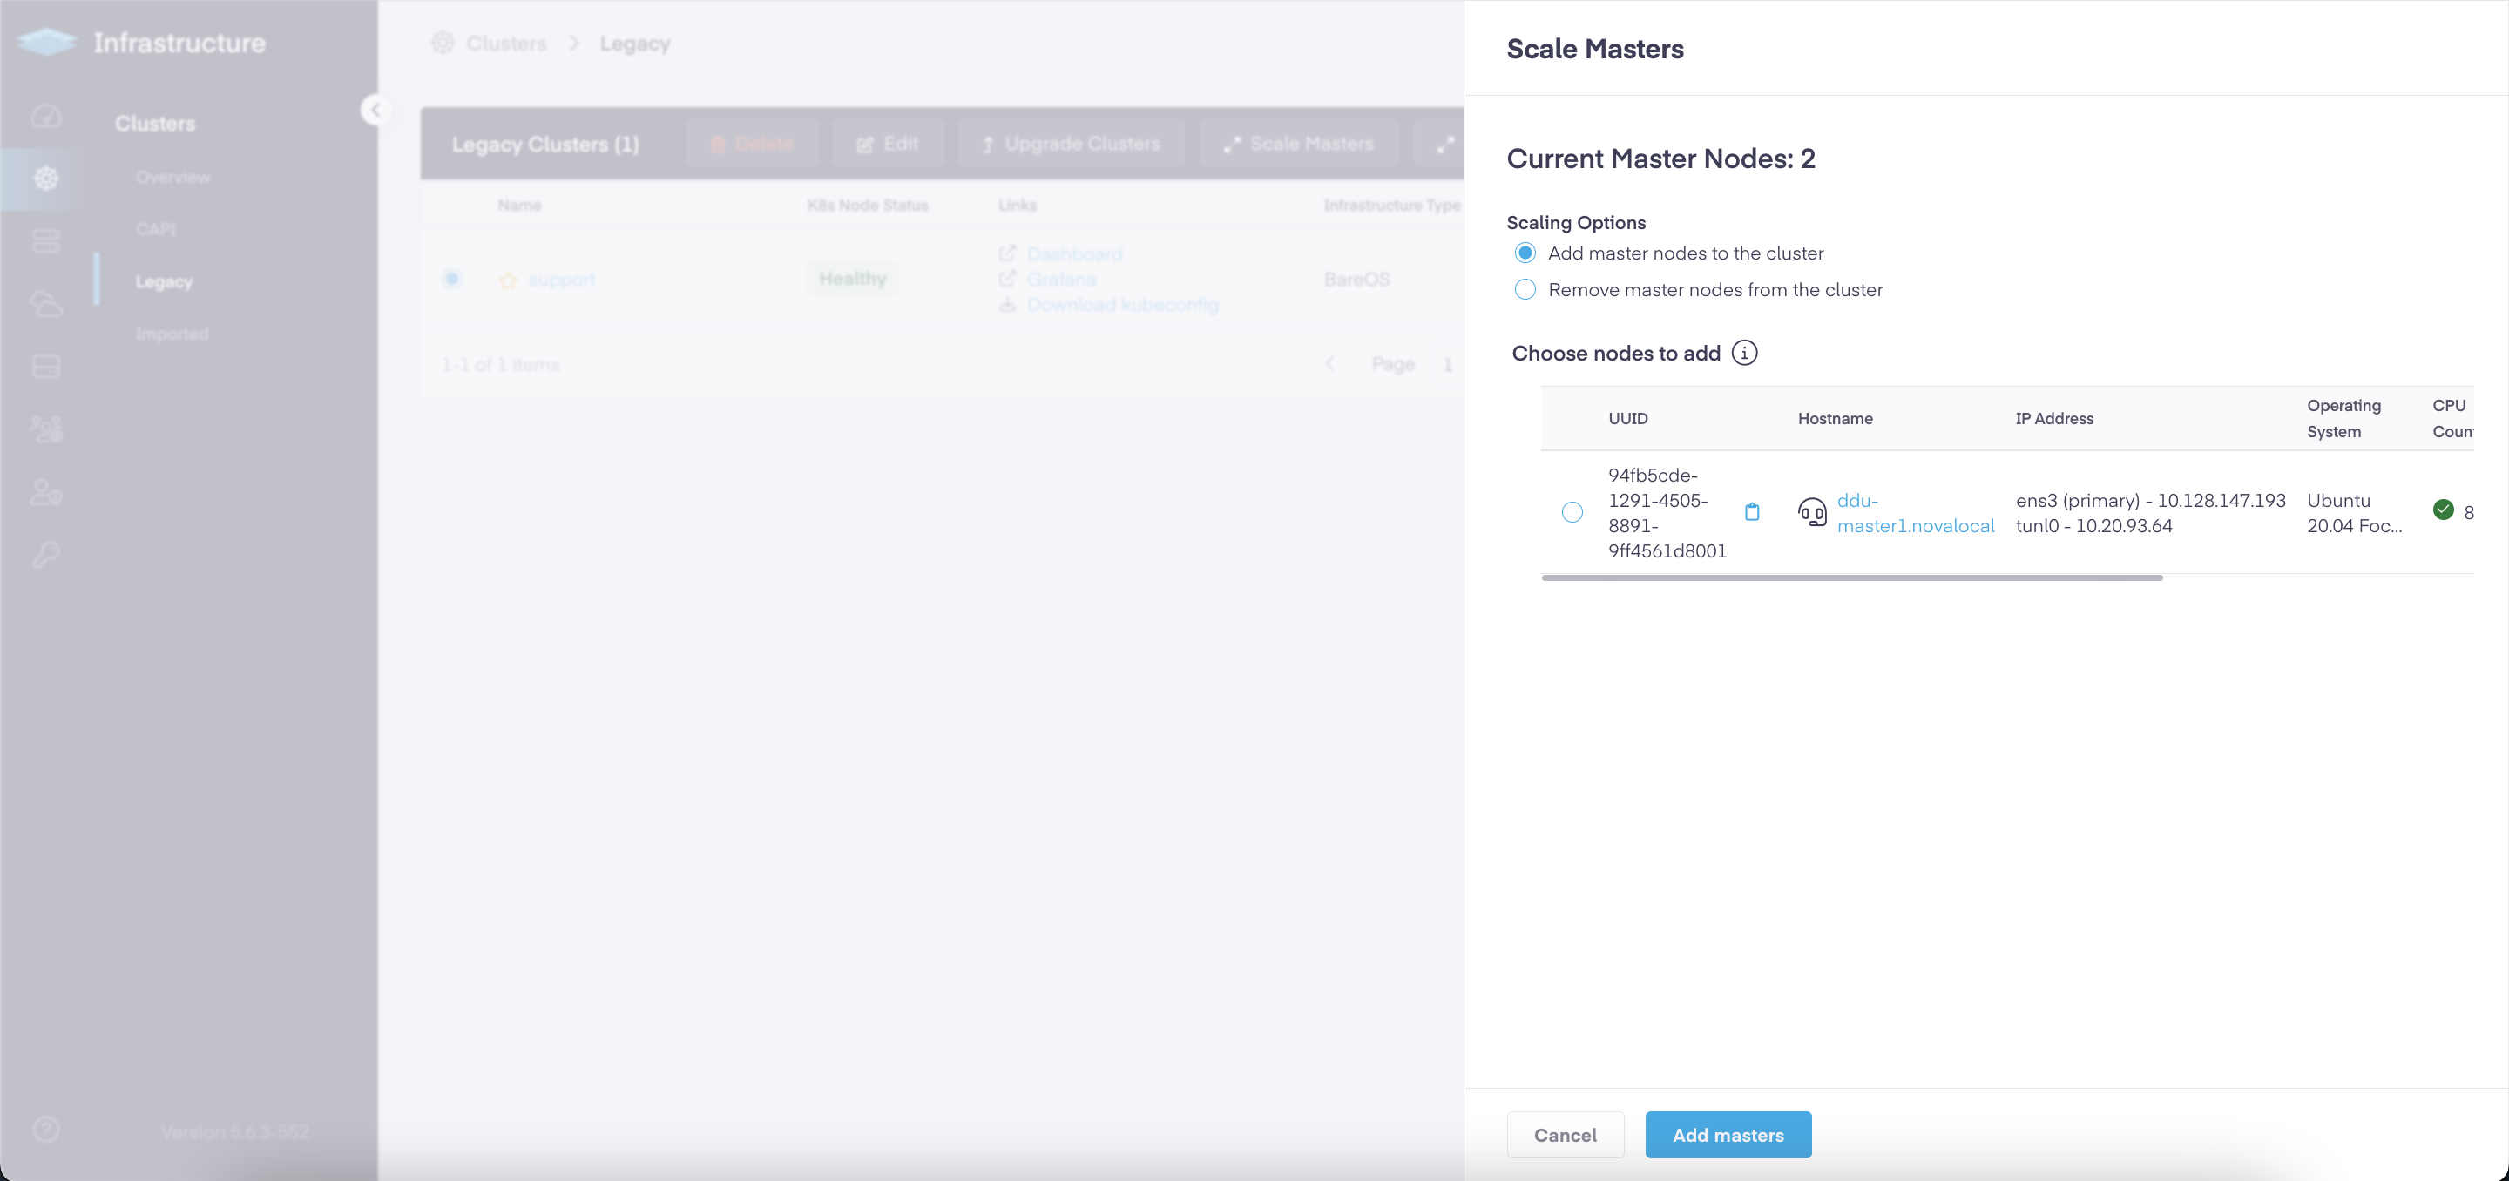Image resolution: width=2509 pixels, height=1181 pixels.
Task: Select the support cluster row radio
Action: click(452, 279)
